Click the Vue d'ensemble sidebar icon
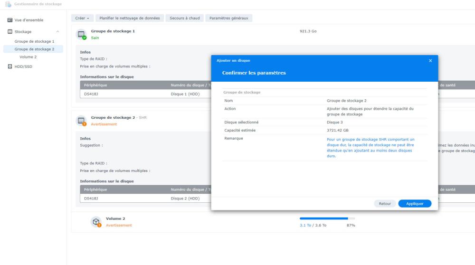Viewport: 475px width, 265px height. tap(10, 20)
